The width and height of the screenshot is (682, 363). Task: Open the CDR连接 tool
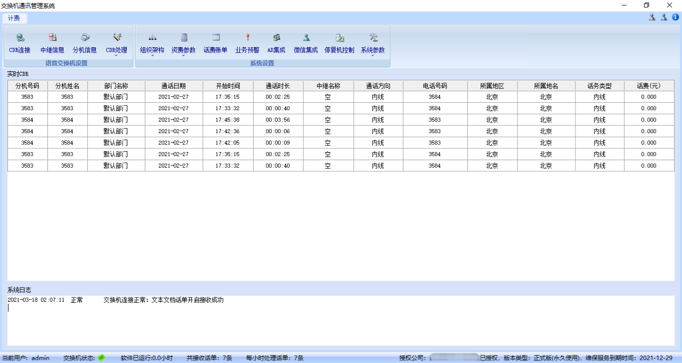[20, 44]
